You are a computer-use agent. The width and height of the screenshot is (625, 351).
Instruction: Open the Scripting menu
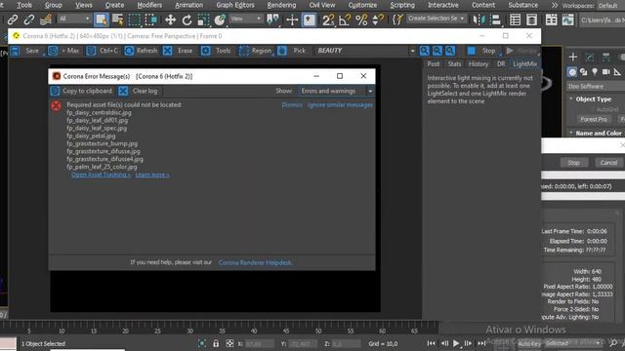402,5
